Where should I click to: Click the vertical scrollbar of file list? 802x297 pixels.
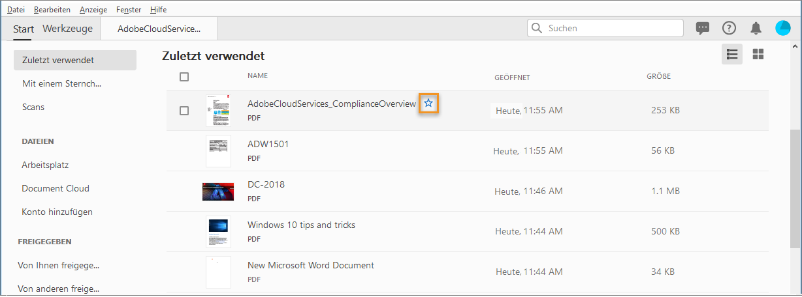[795, 189]
